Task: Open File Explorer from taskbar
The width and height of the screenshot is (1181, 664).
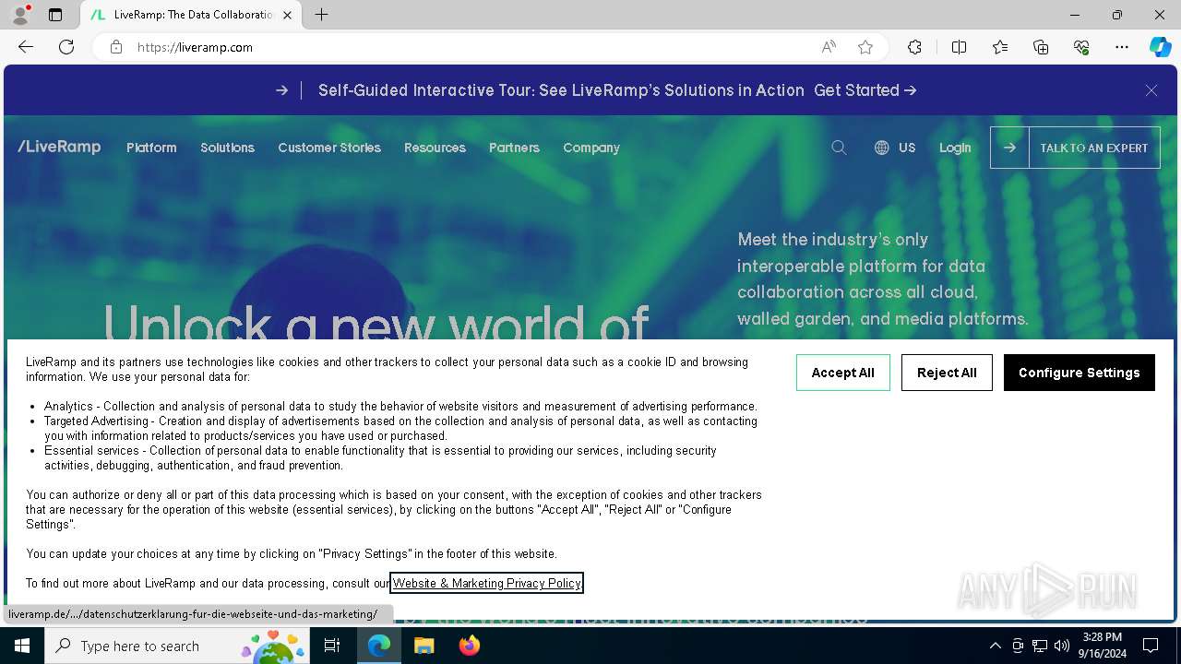Action: (x=423, y=646)
